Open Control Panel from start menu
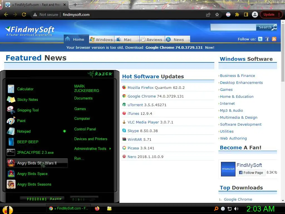 tap(85, 129)
